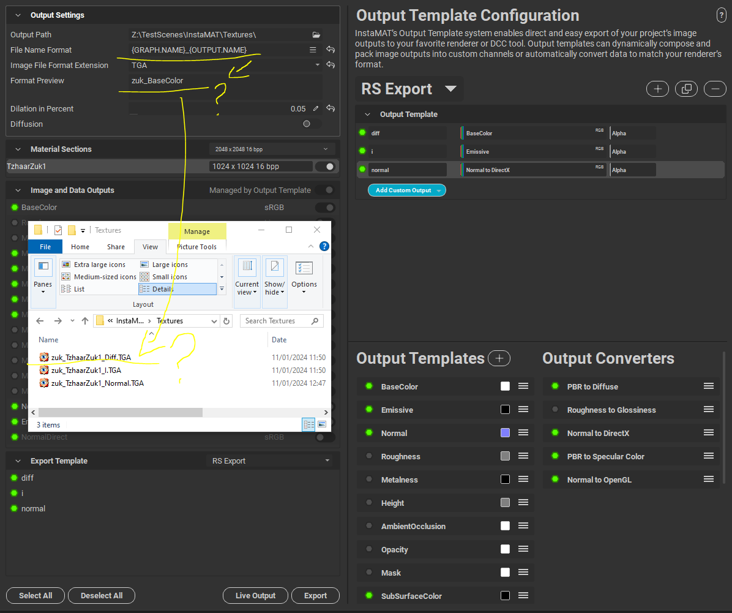
Task: Toggle the TzhaarZuk1 material section switch
Action: (325, 167)
